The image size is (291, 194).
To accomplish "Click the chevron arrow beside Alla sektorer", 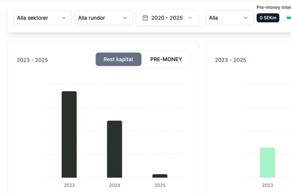I will (64, 18).
